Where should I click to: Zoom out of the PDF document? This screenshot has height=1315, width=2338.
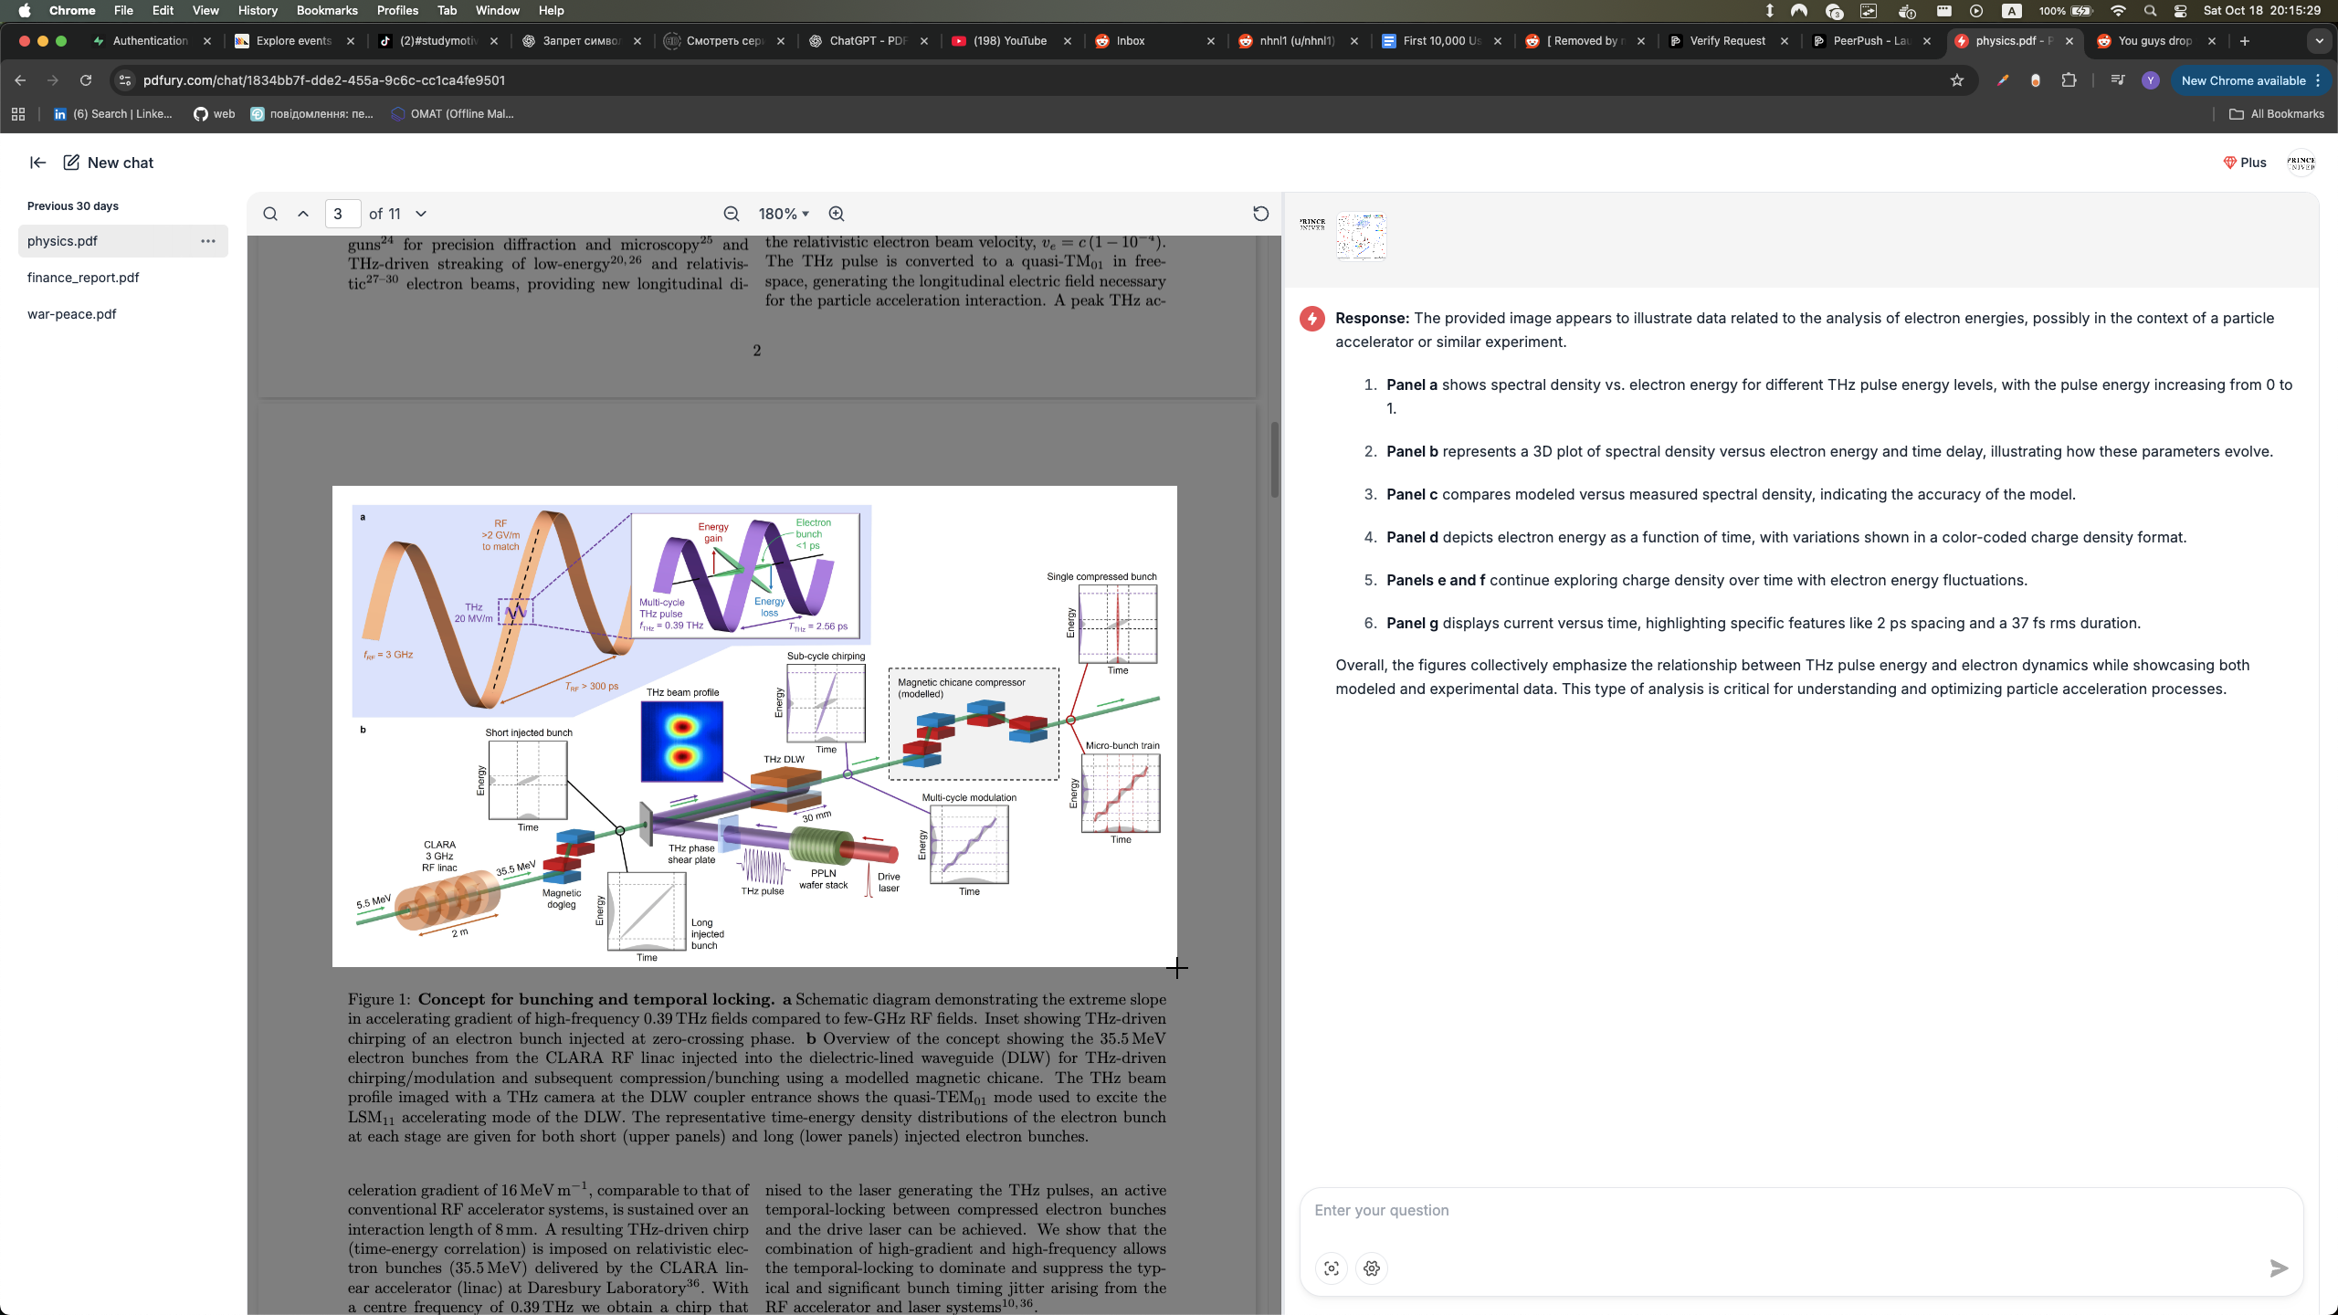coord(733,214)
